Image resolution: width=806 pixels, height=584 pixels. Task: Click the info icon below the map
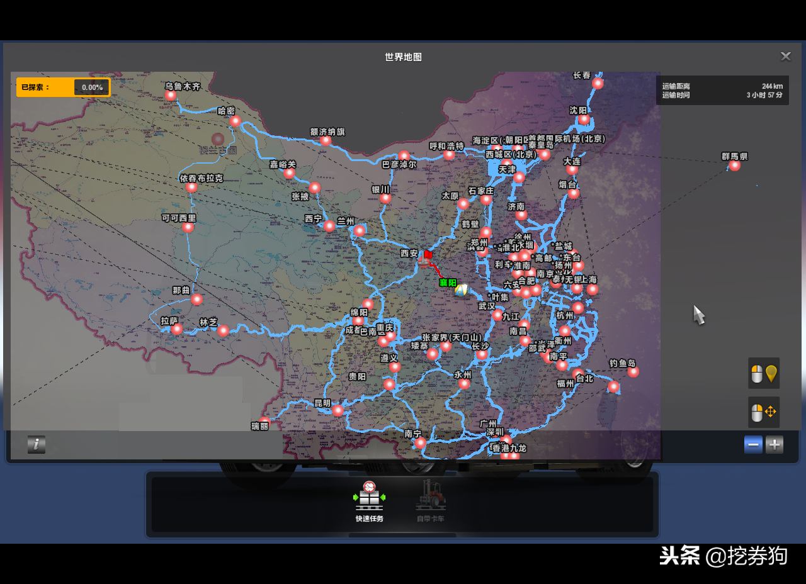37,444
